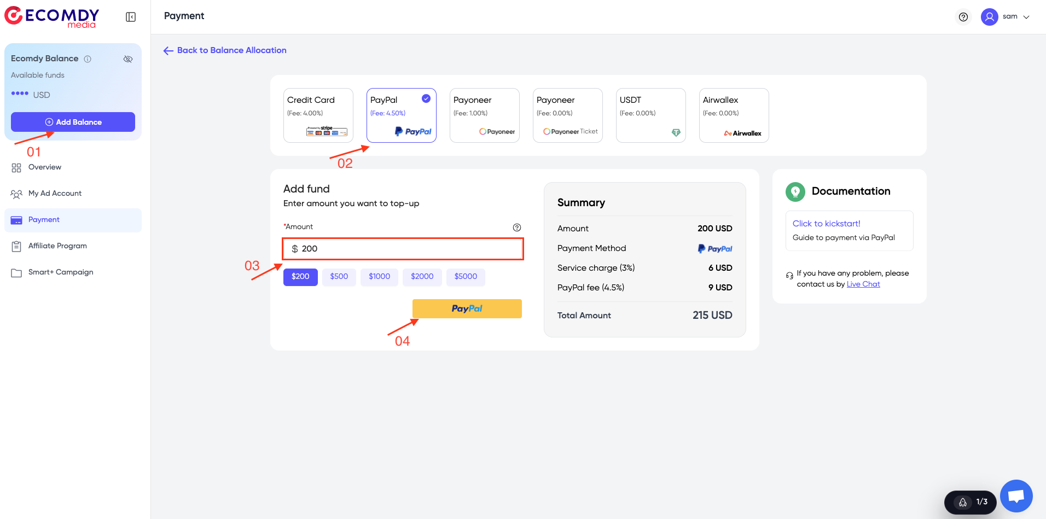Click the Add Balance button
This screenshot has width=1046, height=519.
pos(73,122)
